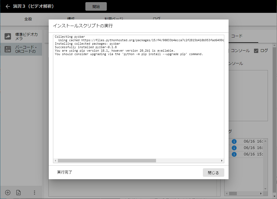Image resolution: width=277 pixels, height=199 pixels.
Task: Go back with the arrow icon
Action: (x=8, y=6)
